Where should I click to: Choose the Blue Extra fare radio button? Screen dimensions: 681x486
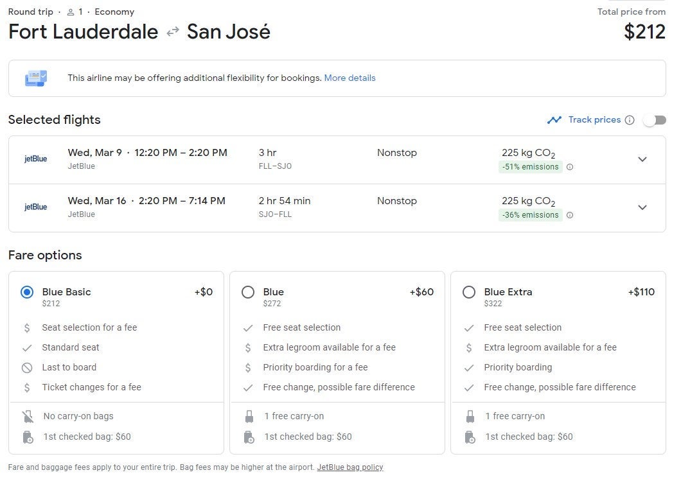point(469,292)
